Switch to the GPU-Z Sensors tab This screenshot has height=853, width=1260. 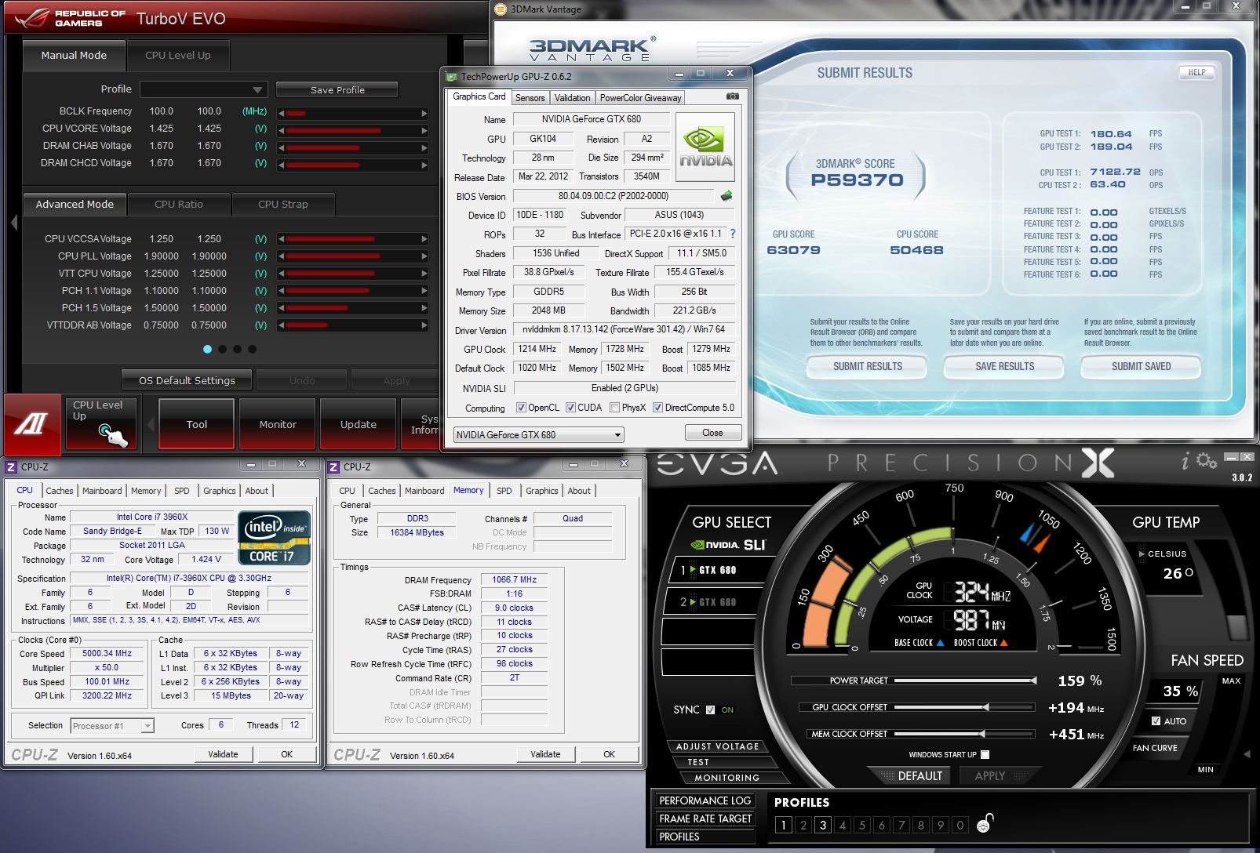[530, 98]
